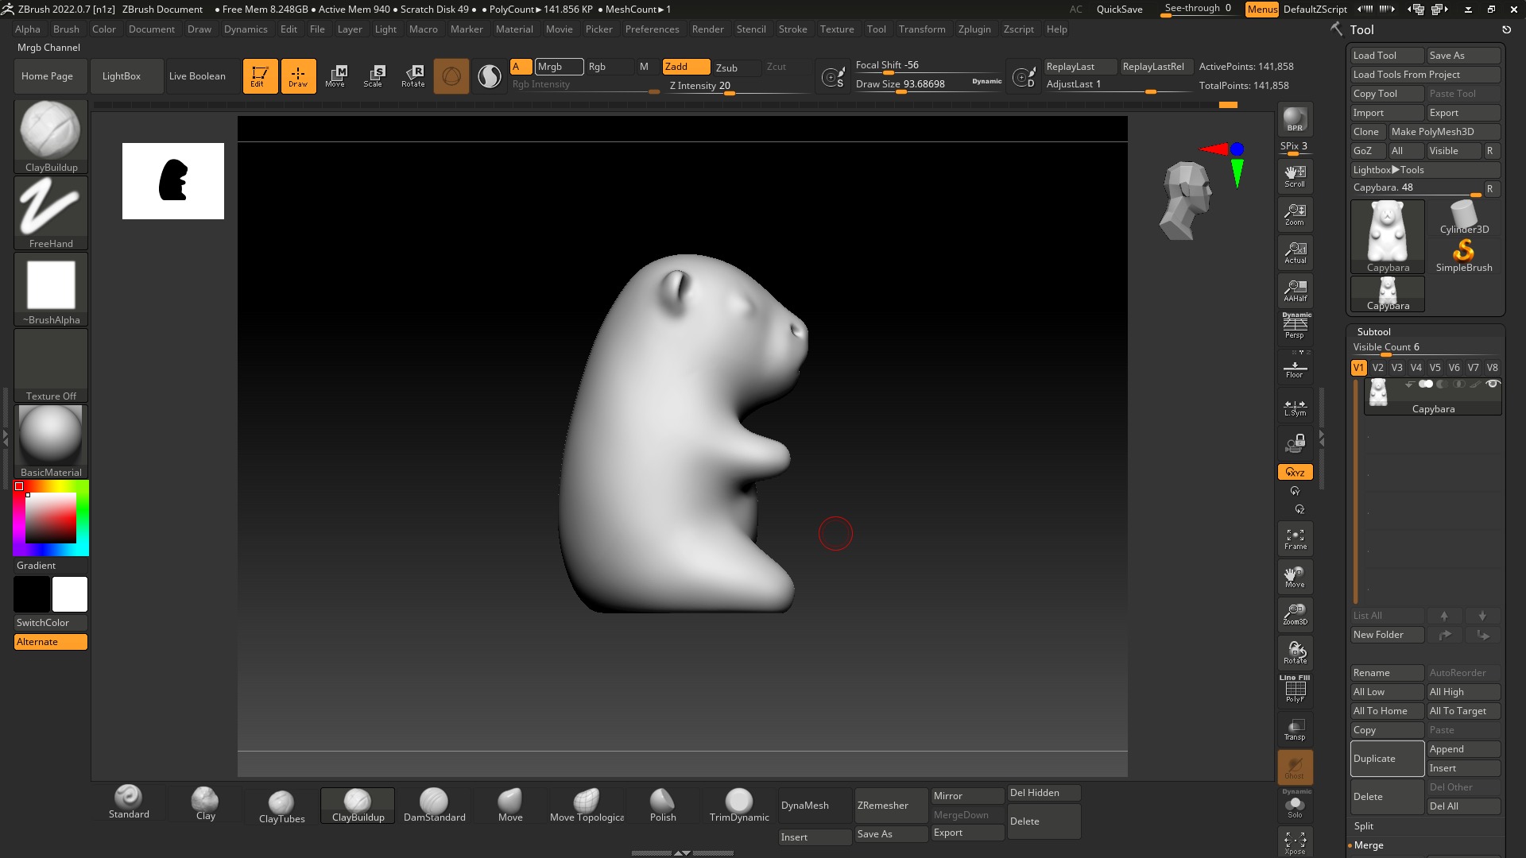Open the ClayBuildup brush picker
Viewport: 1526px width, 858px height.
[x=51, y=137]
